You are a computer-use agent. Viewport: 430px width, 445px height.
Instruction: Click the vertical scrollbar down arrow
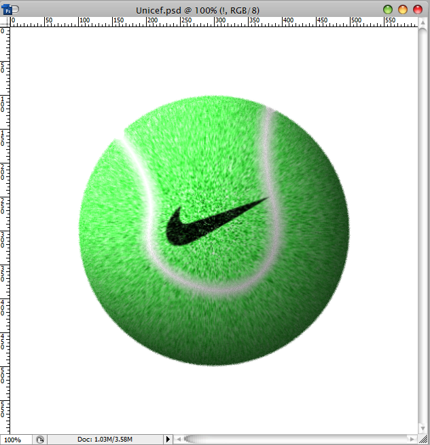(x=423, y=428)
